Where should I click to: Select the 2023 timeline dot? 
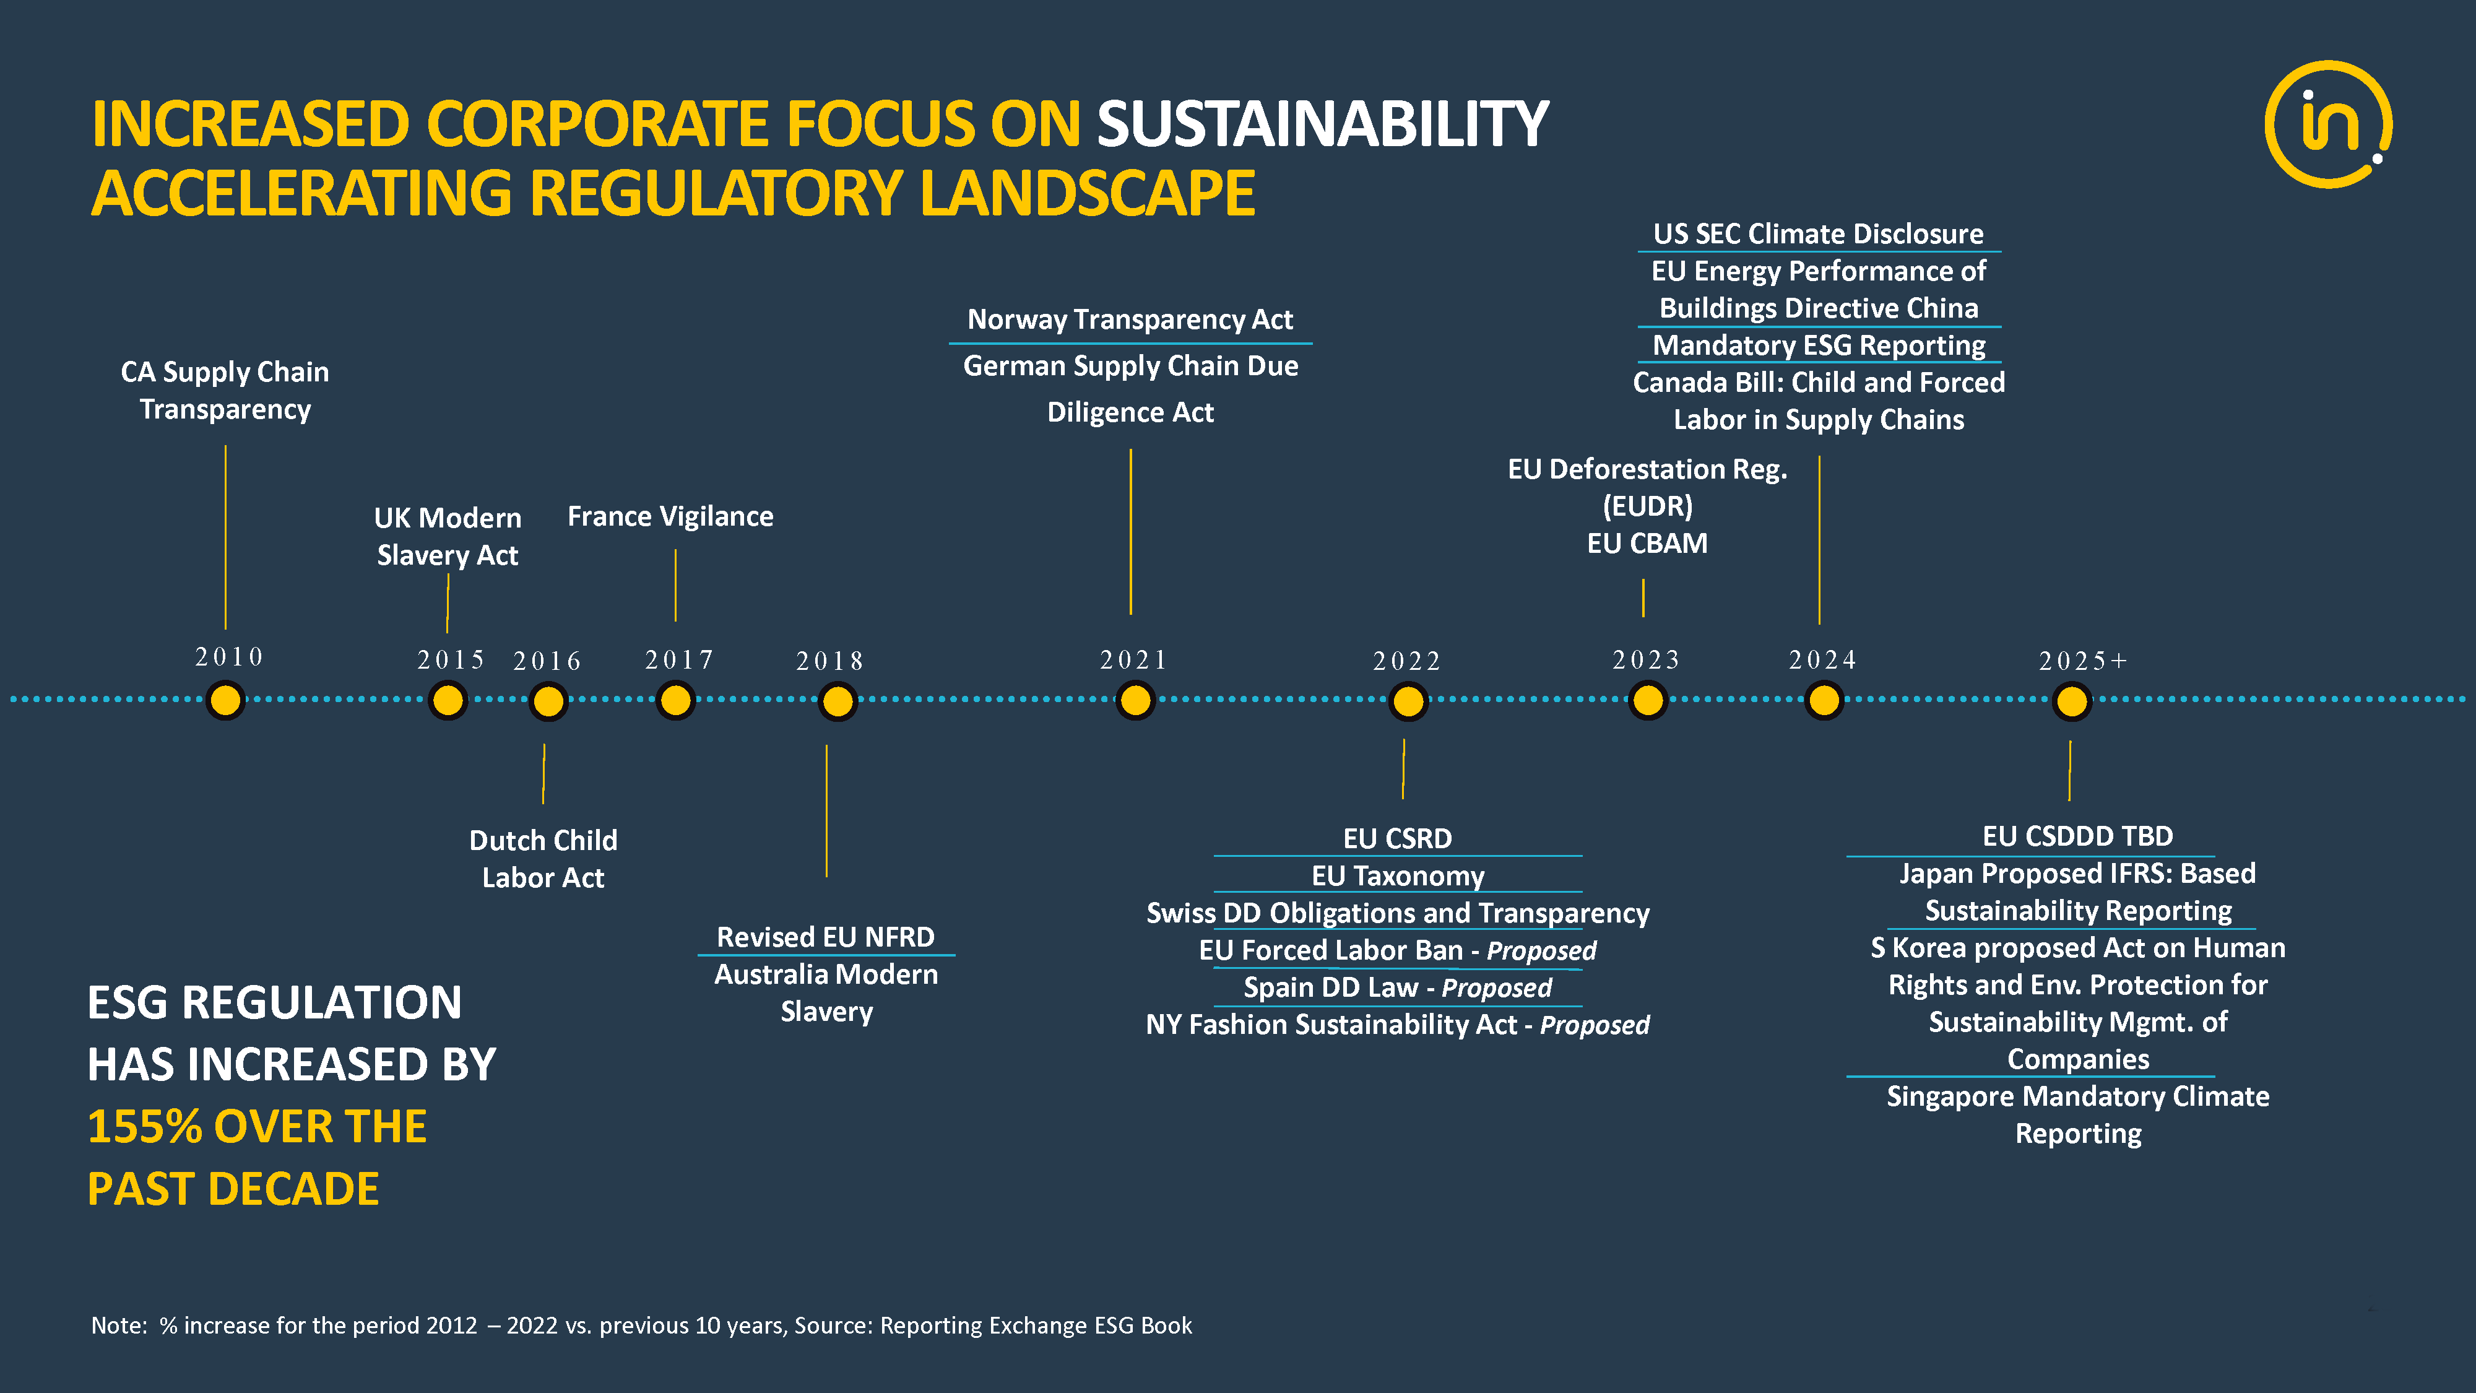[x=1647, y=700]
